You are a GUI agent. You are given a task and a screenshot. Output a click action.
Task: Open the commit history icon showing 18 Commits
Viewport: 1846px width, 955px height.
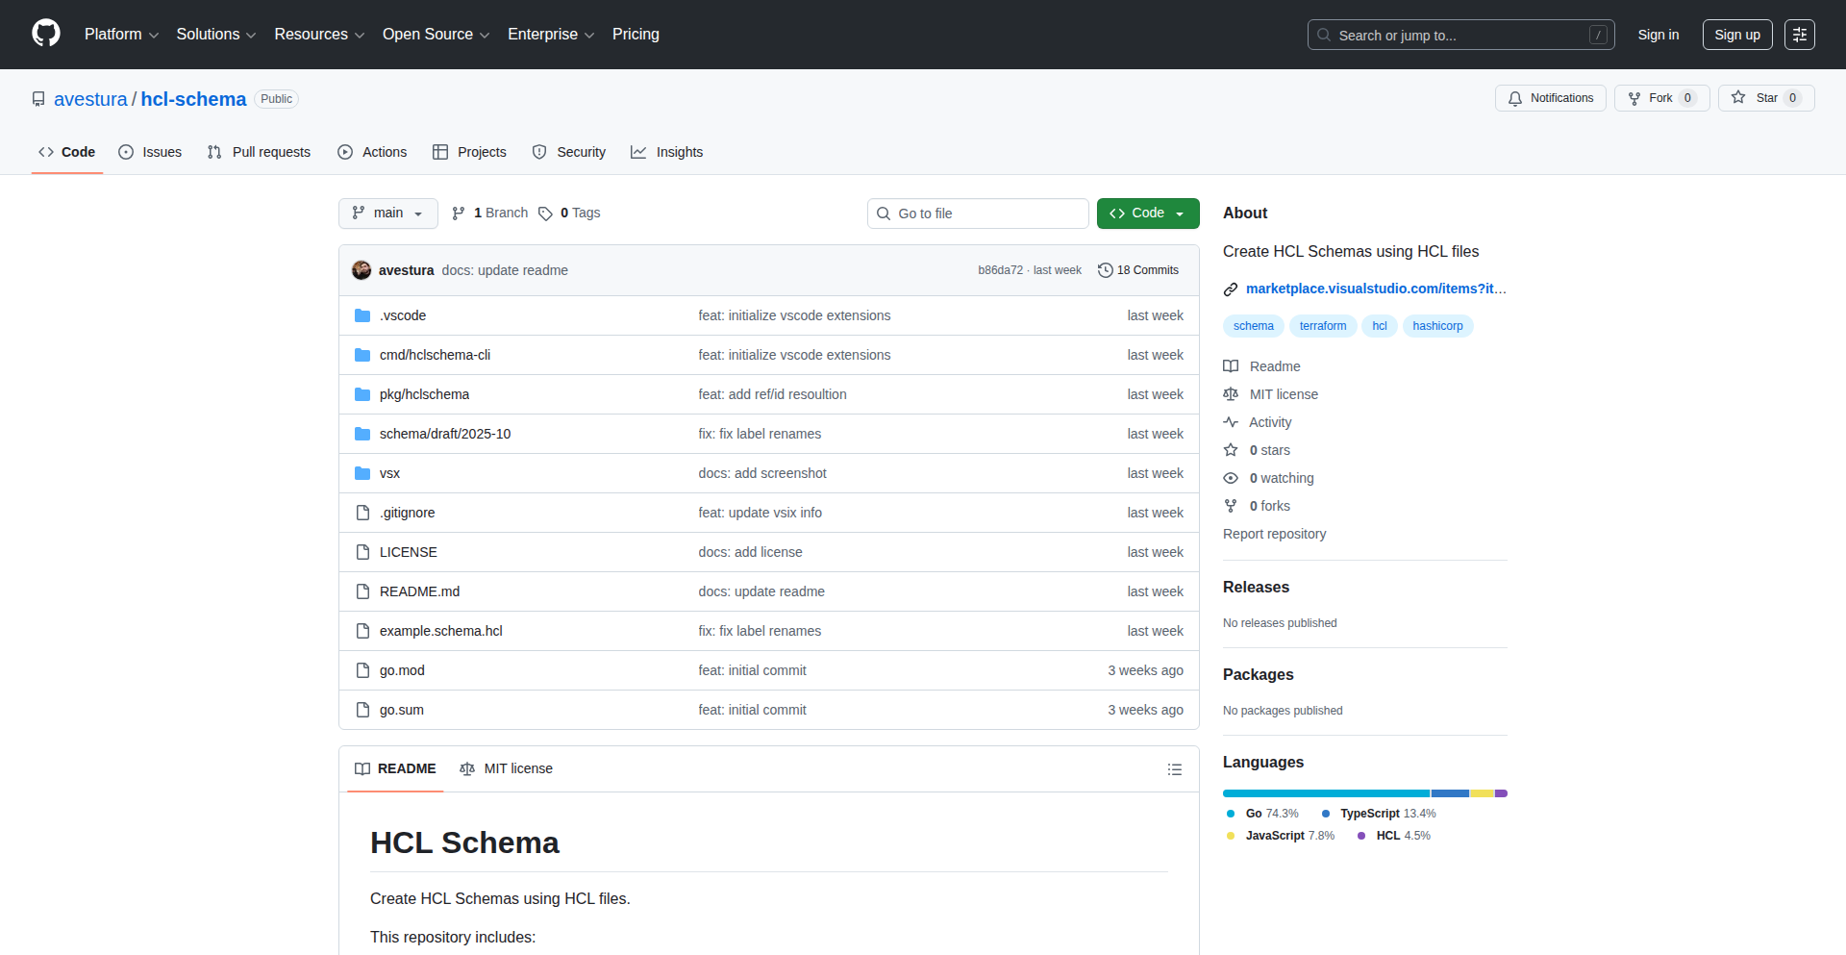click(x=1104, y=270)
